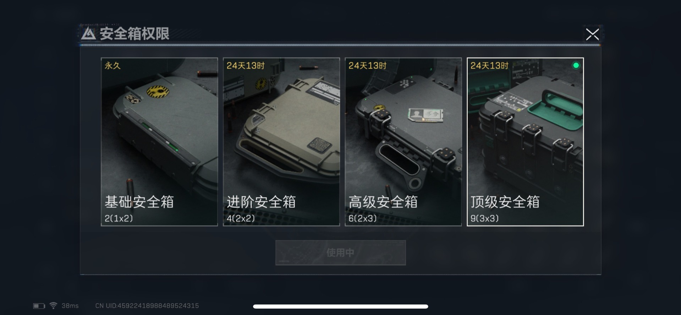Select the 基础安全箱 card

[159, 142]
